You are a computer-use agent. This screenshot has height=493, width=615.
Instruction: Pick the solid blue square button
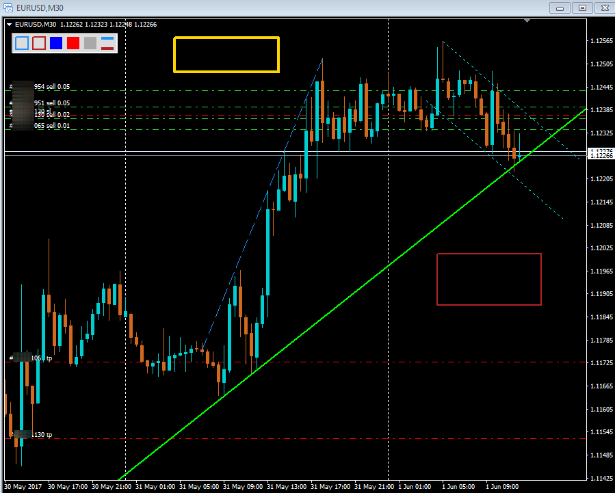(x=56, y=43)
